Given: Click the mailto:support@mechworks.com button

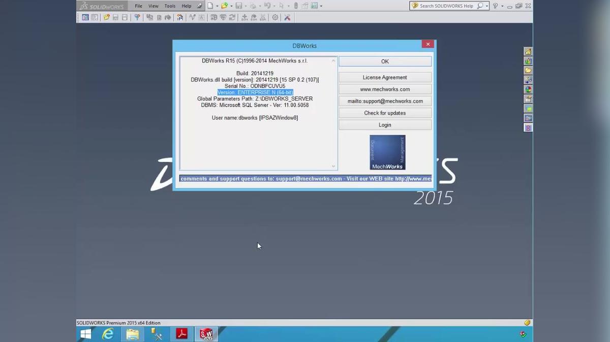Looking at the screenshot, I should [x=385, y=101].
